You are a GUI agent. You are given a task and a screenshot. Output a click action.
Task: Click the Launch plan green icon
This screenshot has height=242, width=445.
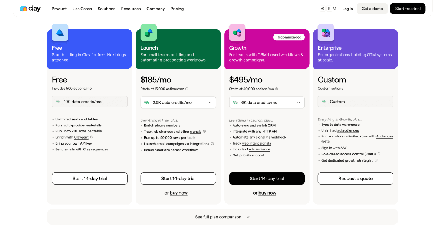click(x=149, y=33)
